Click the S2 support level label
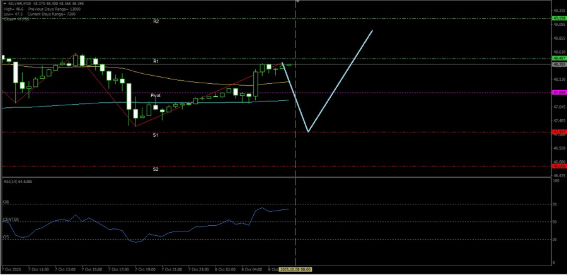Image resolution: width=567 pixels, height=275 pixels. pyautogui.click(x=156, y=169)
